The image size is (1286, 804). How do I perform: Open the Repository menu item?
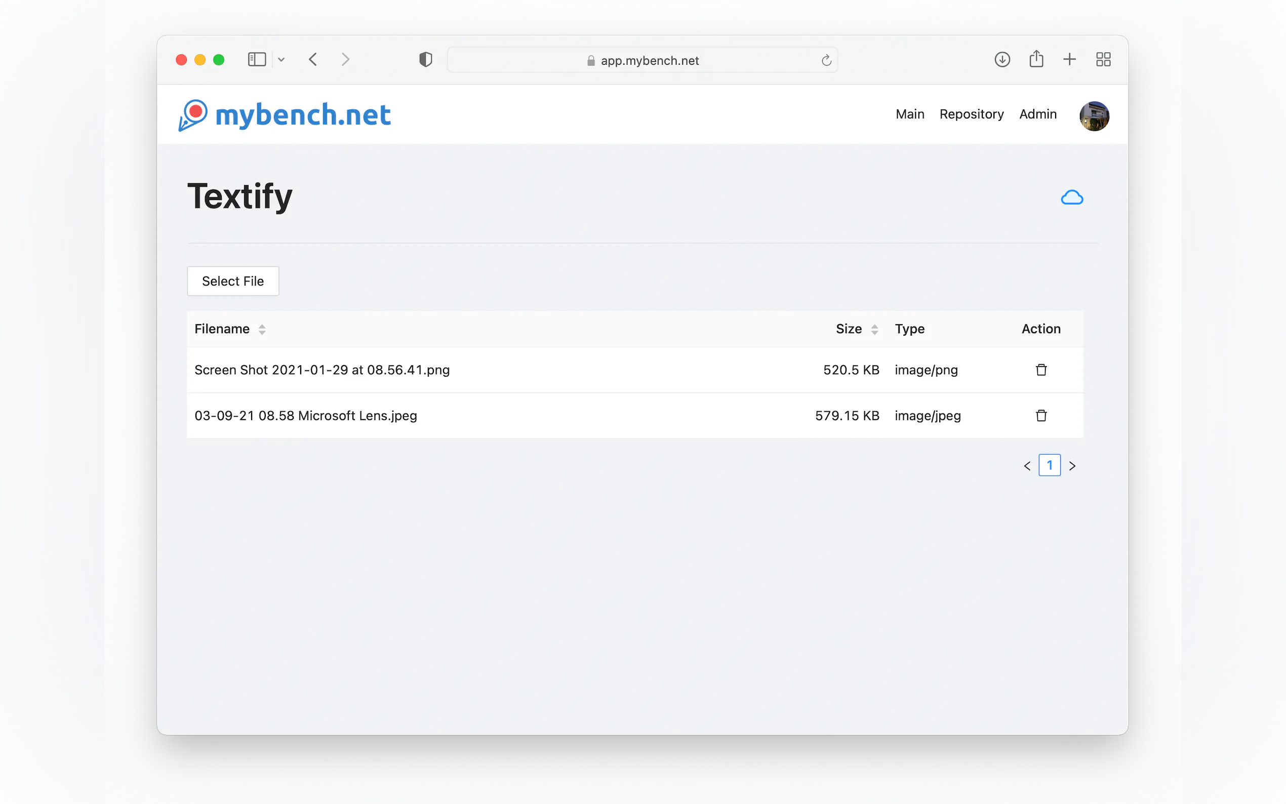coord(971,114)
